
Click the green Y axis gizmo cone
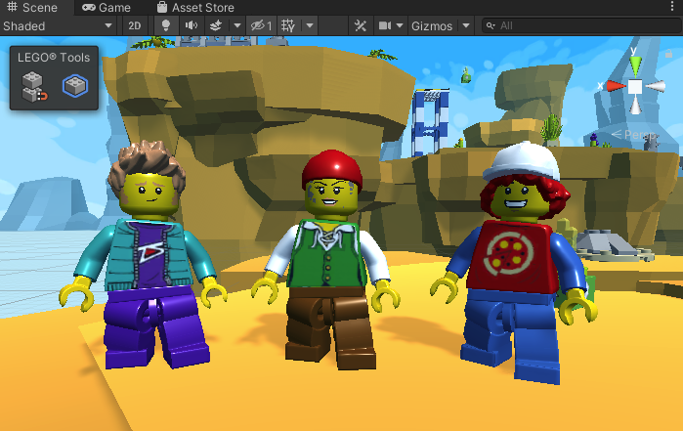635,65
